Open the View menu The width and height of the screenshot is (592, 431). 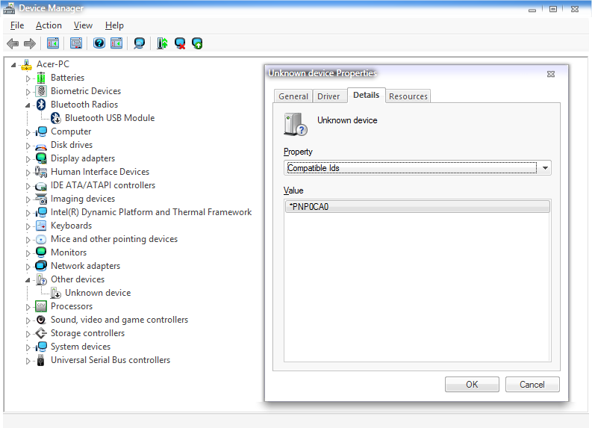[x=83, y=25]
